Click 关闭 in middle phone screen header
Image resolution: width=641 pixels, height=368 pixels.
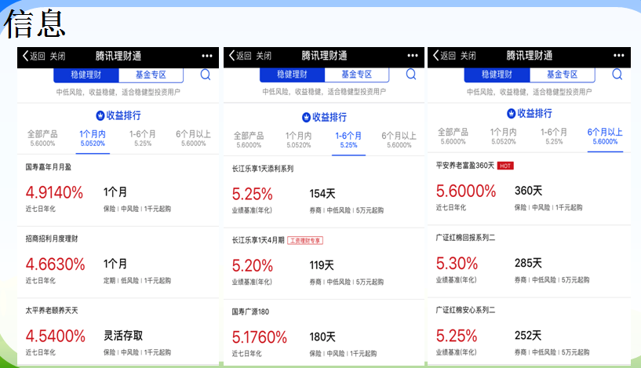pos(264,56)
